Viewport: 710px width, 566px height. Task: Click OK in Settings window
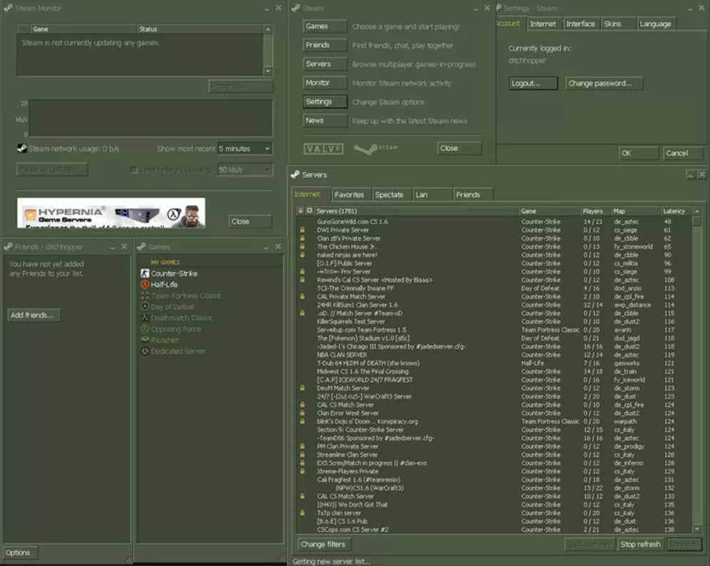(639, 153)
